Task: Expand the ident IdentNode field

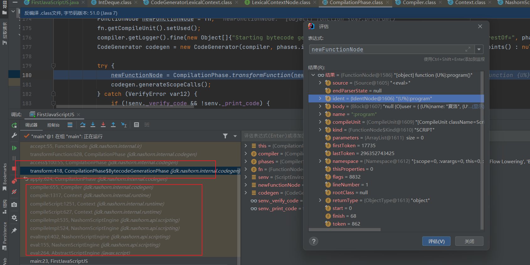Action: pos(320,98)
